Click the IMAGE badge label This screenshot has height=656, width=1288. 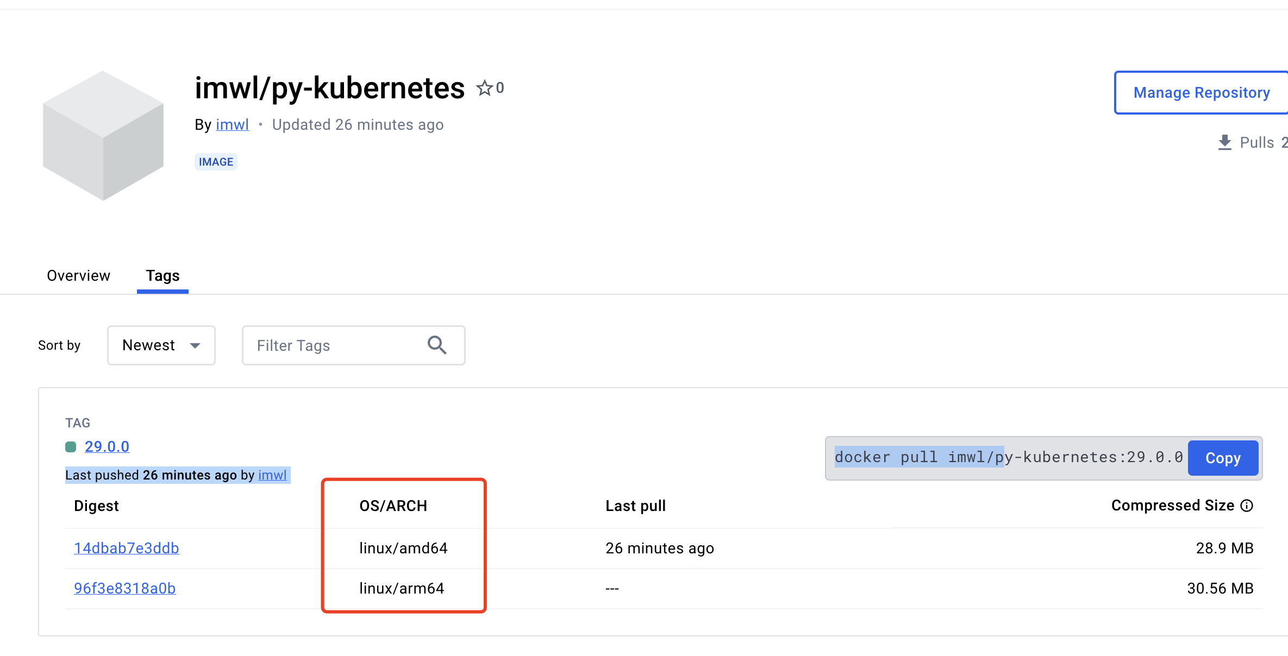(216, 162)
